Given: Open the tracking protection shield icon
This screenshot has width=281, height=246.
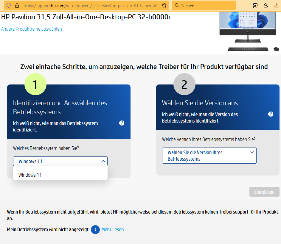Looking at the screenshot, I should [9, 6].
